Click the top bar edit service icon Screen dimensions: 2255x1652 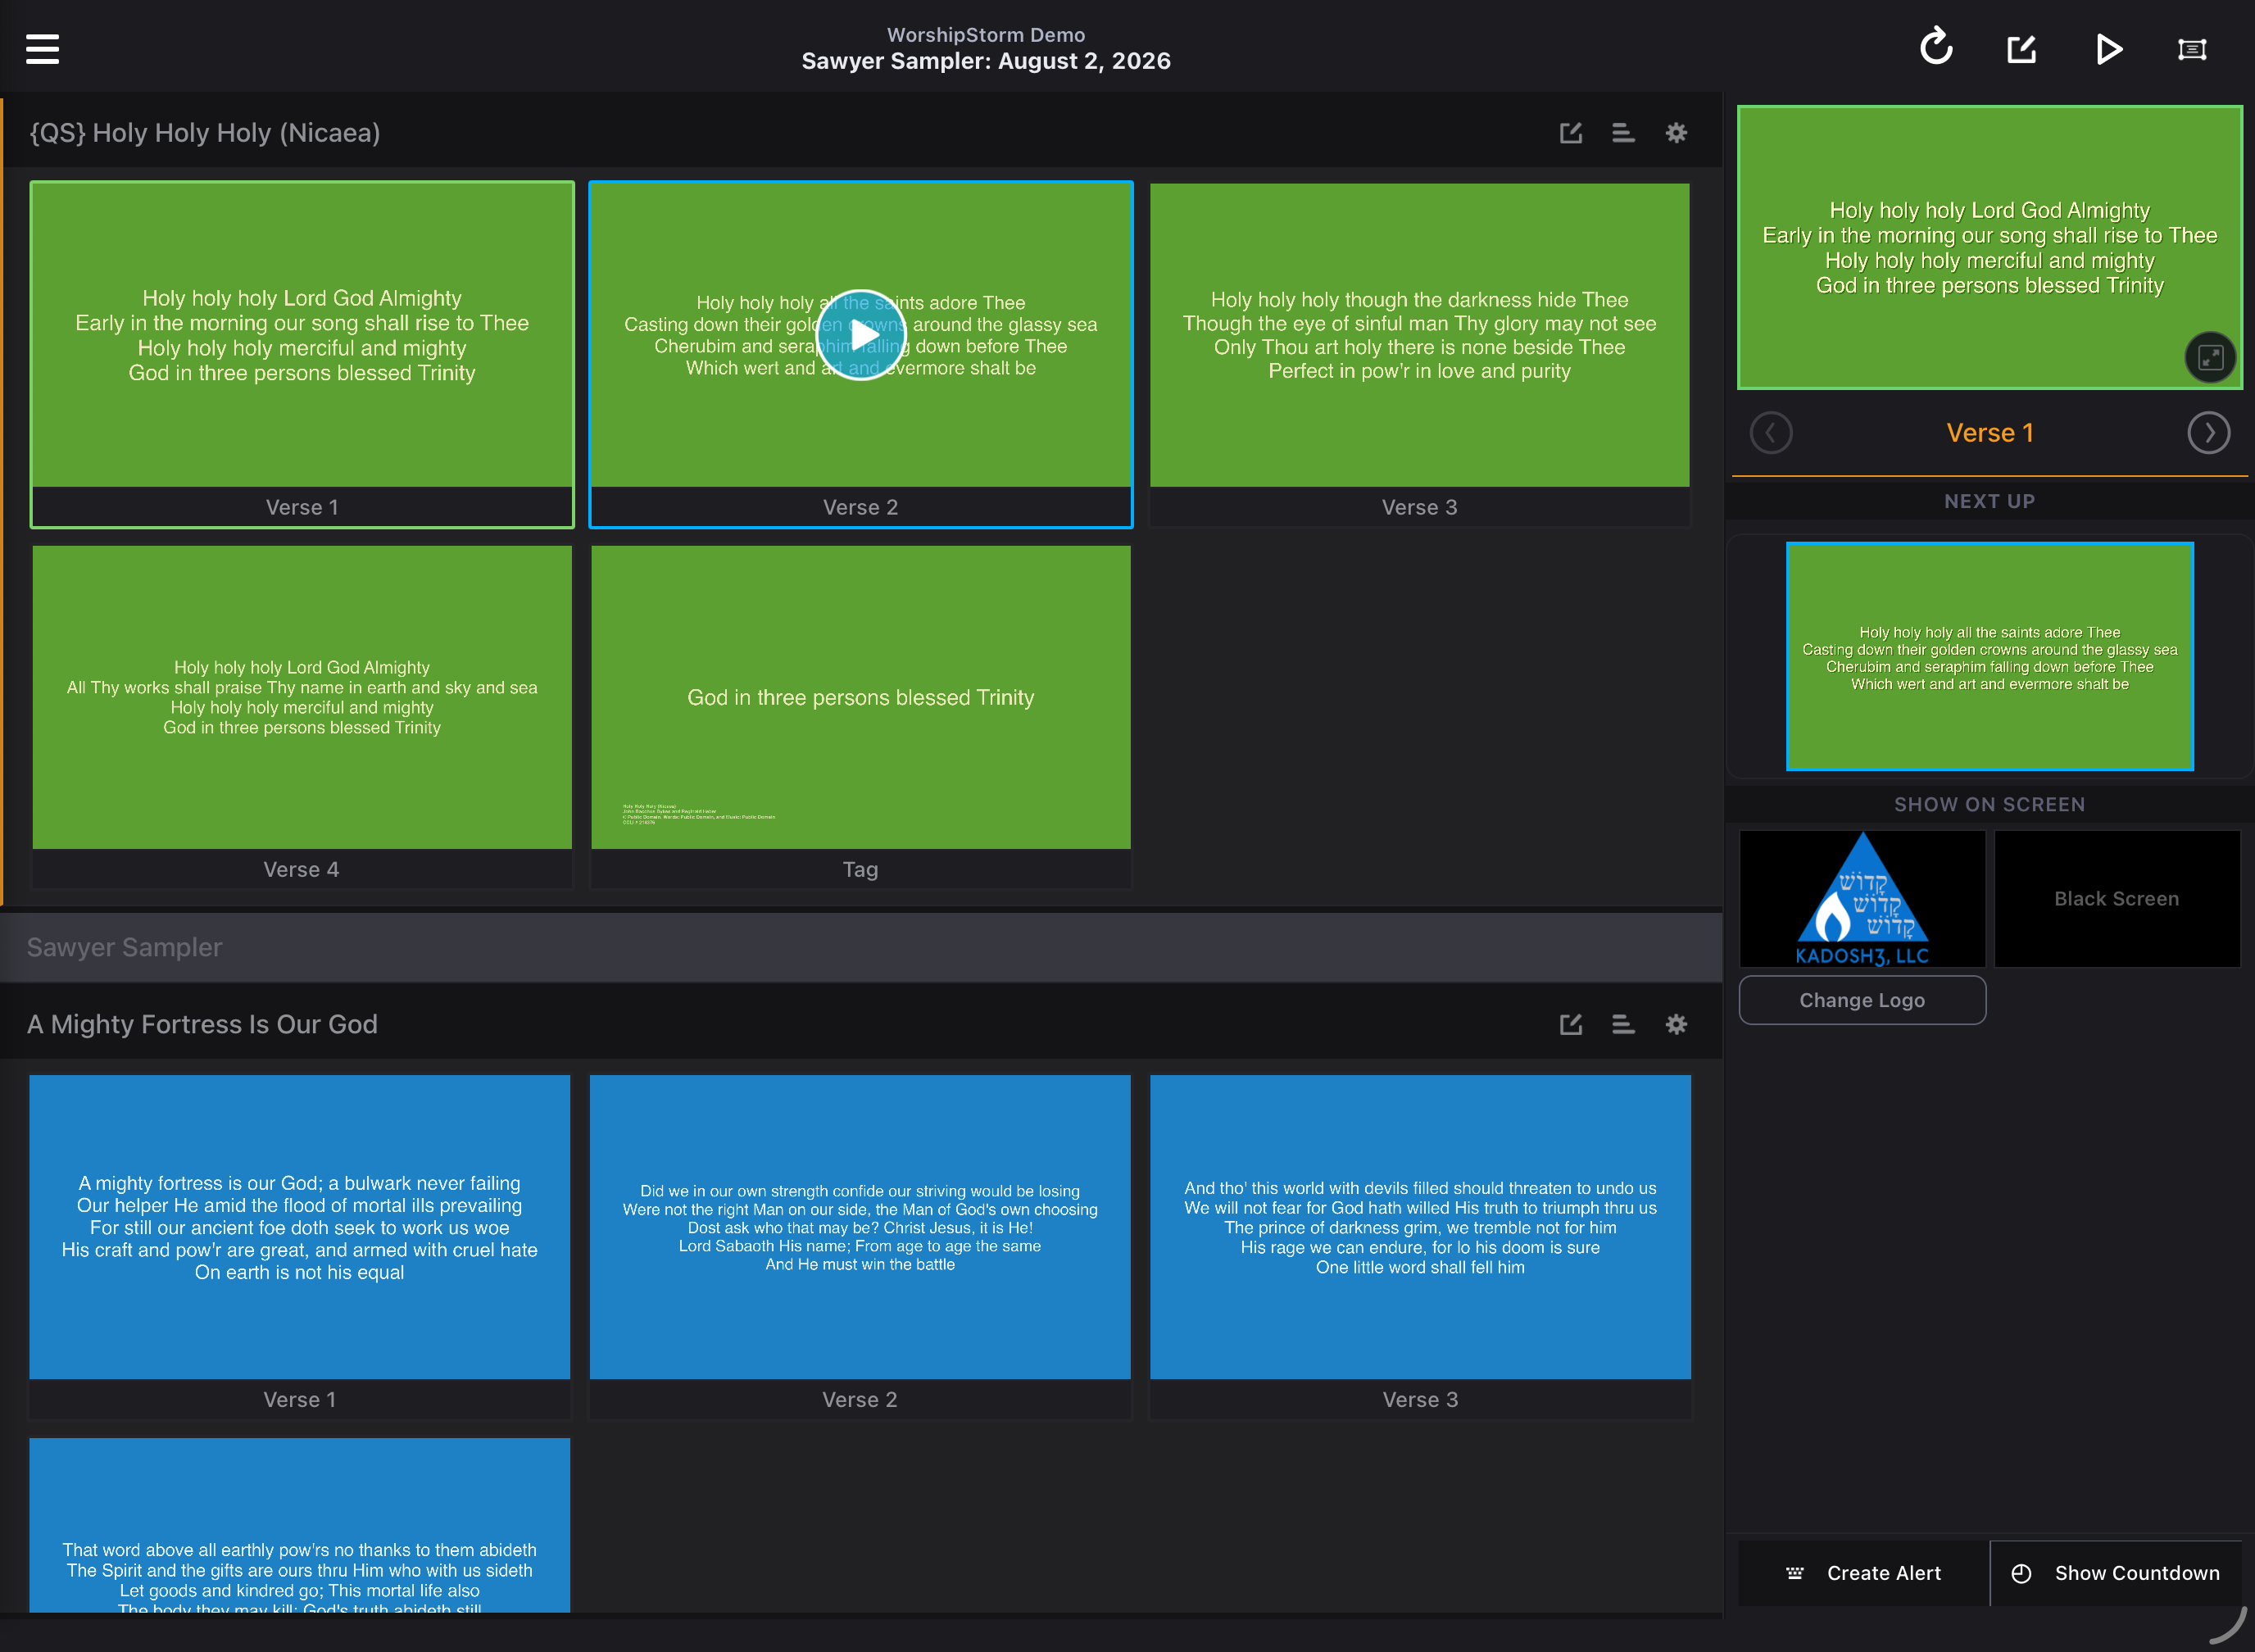click(x=2021, y=48)
